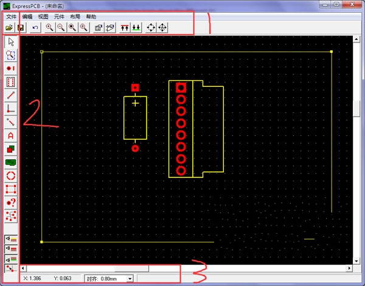Select the insert corner in trace tool

[x=11, y=109]
